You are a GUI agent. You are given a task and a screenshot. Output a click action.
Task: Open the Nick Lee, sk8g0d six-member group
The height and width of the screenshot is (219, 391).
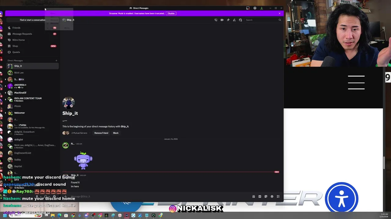point(32,146)
